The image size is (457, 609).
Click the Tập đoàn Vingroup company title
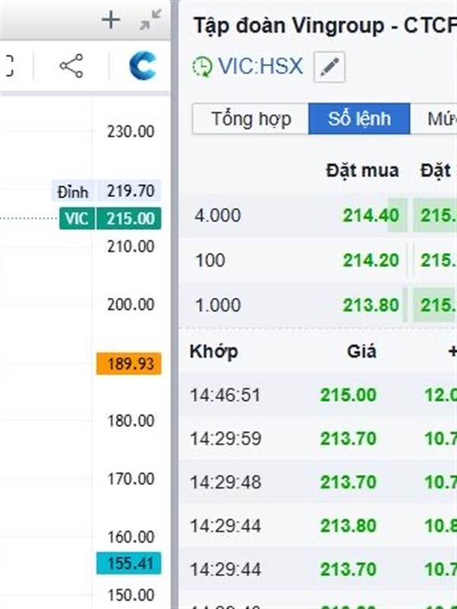pyautogui.click(x=325, y=27)
